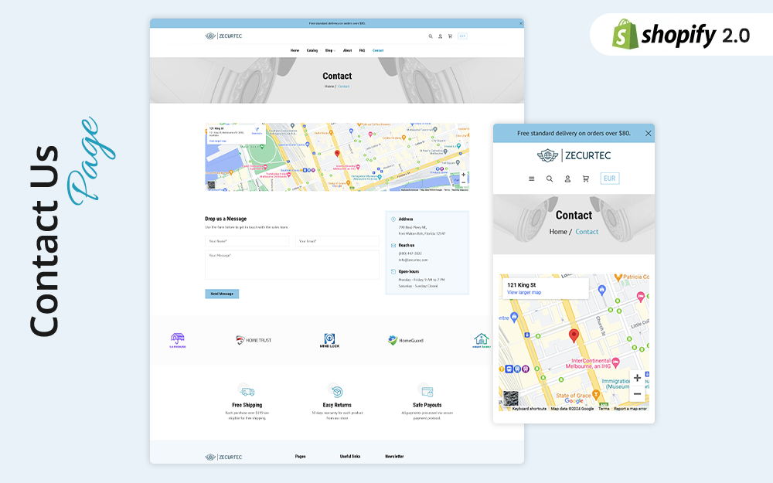
Task: Click the desktop header cart icon
Action: tap(450, 36)
